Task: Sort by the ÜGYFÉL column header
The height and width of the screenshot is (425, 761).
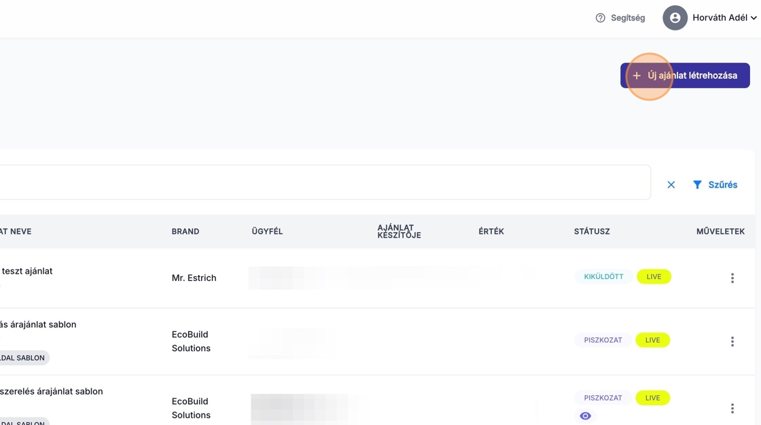Action: click(x=267, y=232)
